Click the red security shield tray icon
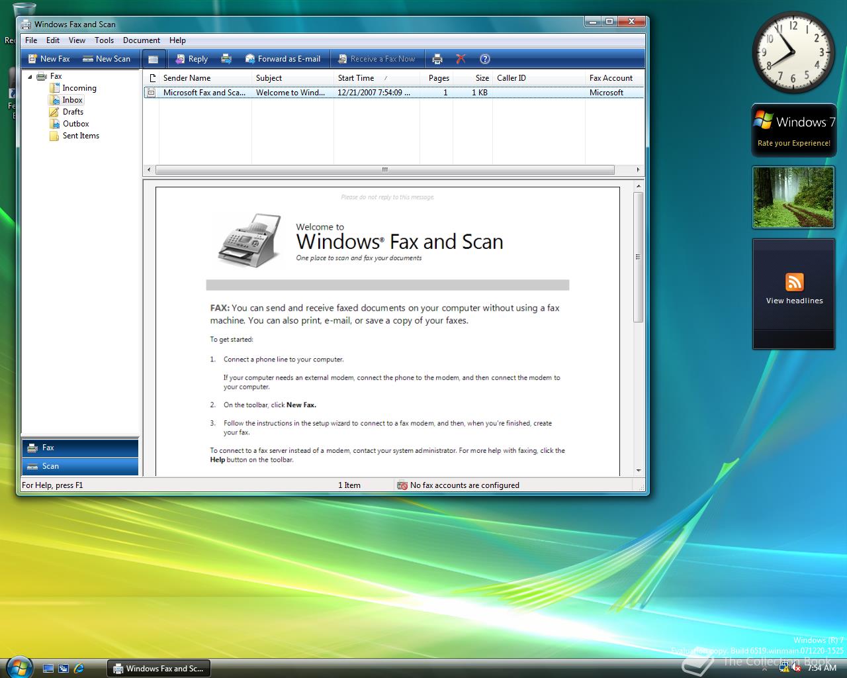Viewport: 847px width, 678px height. coord(797,668)
